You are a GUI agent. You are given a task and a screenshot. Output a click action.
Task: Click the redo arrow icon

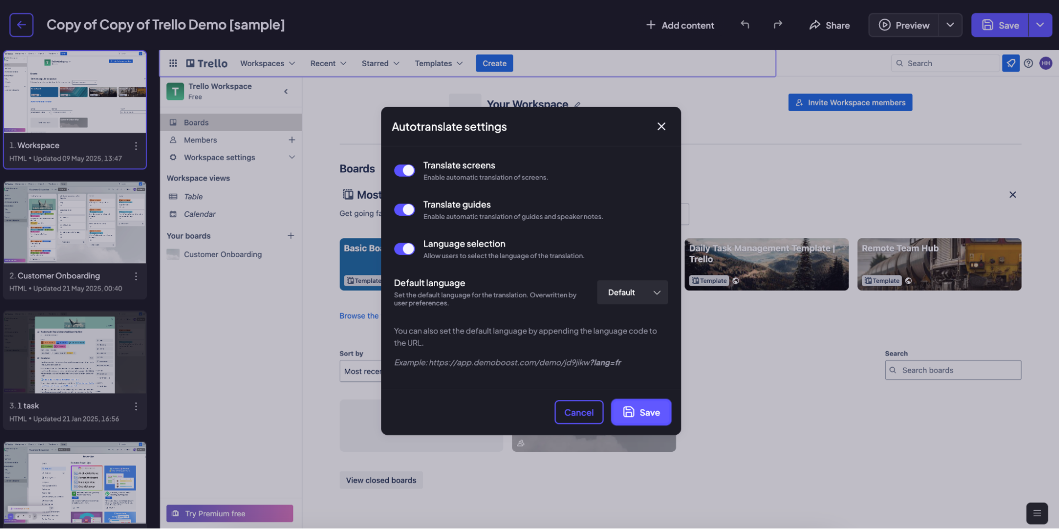coord(778,25)
